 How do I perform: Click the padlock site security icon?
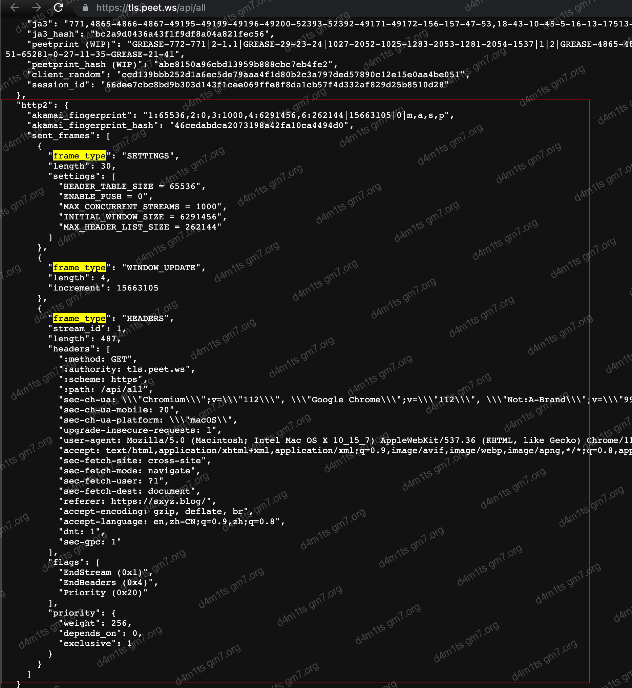tap(85, 8)
